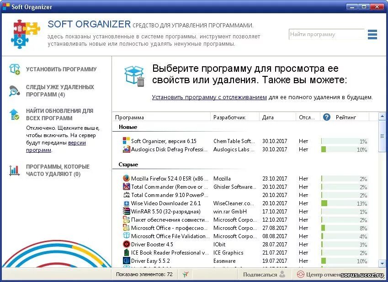Click the Total Commander (Remove or...) icon

coord(126,186)
